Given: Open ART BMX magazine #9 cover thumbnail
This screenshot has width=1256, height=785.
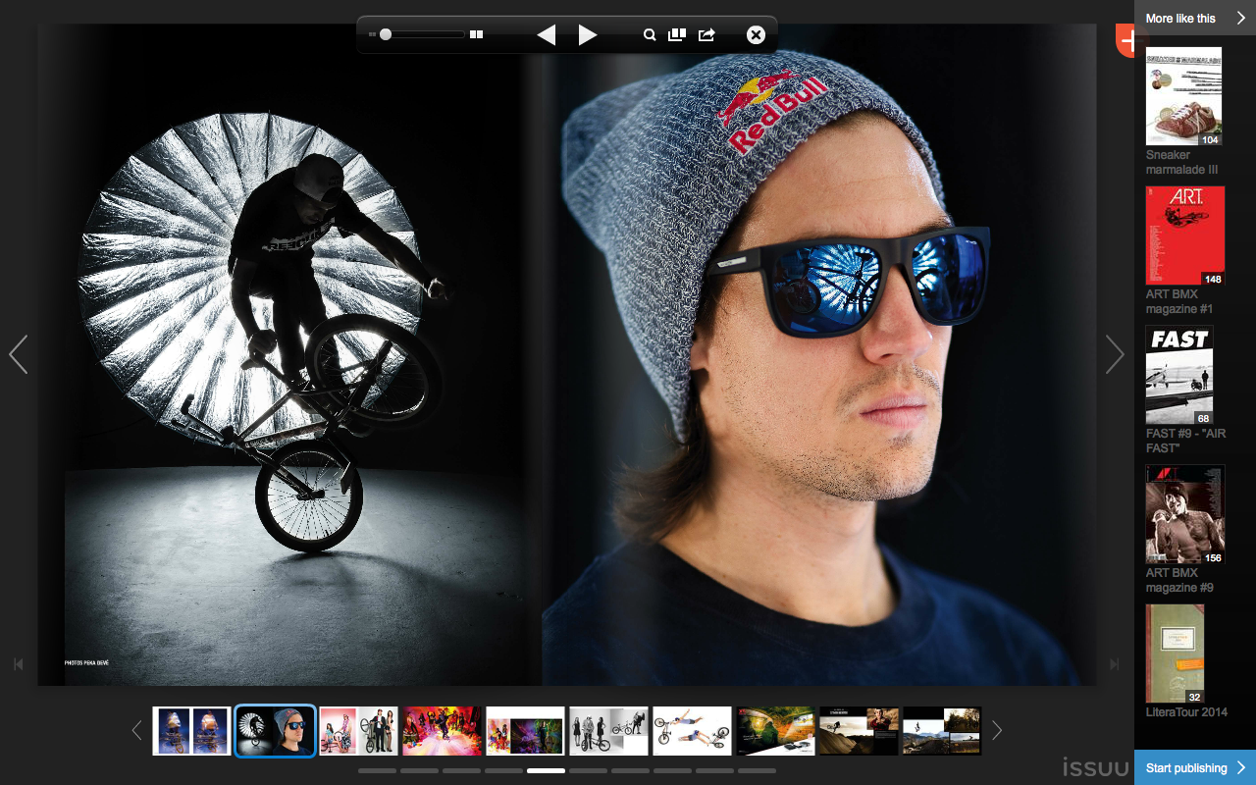Looking at the screenshot, I should click(x=1185, y=514).
